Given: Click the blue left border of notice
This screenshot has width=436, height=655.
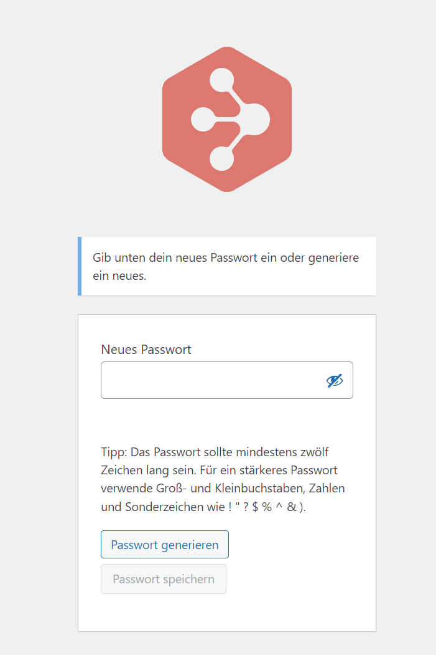Looking at the screenshot, I should (80, 266).
